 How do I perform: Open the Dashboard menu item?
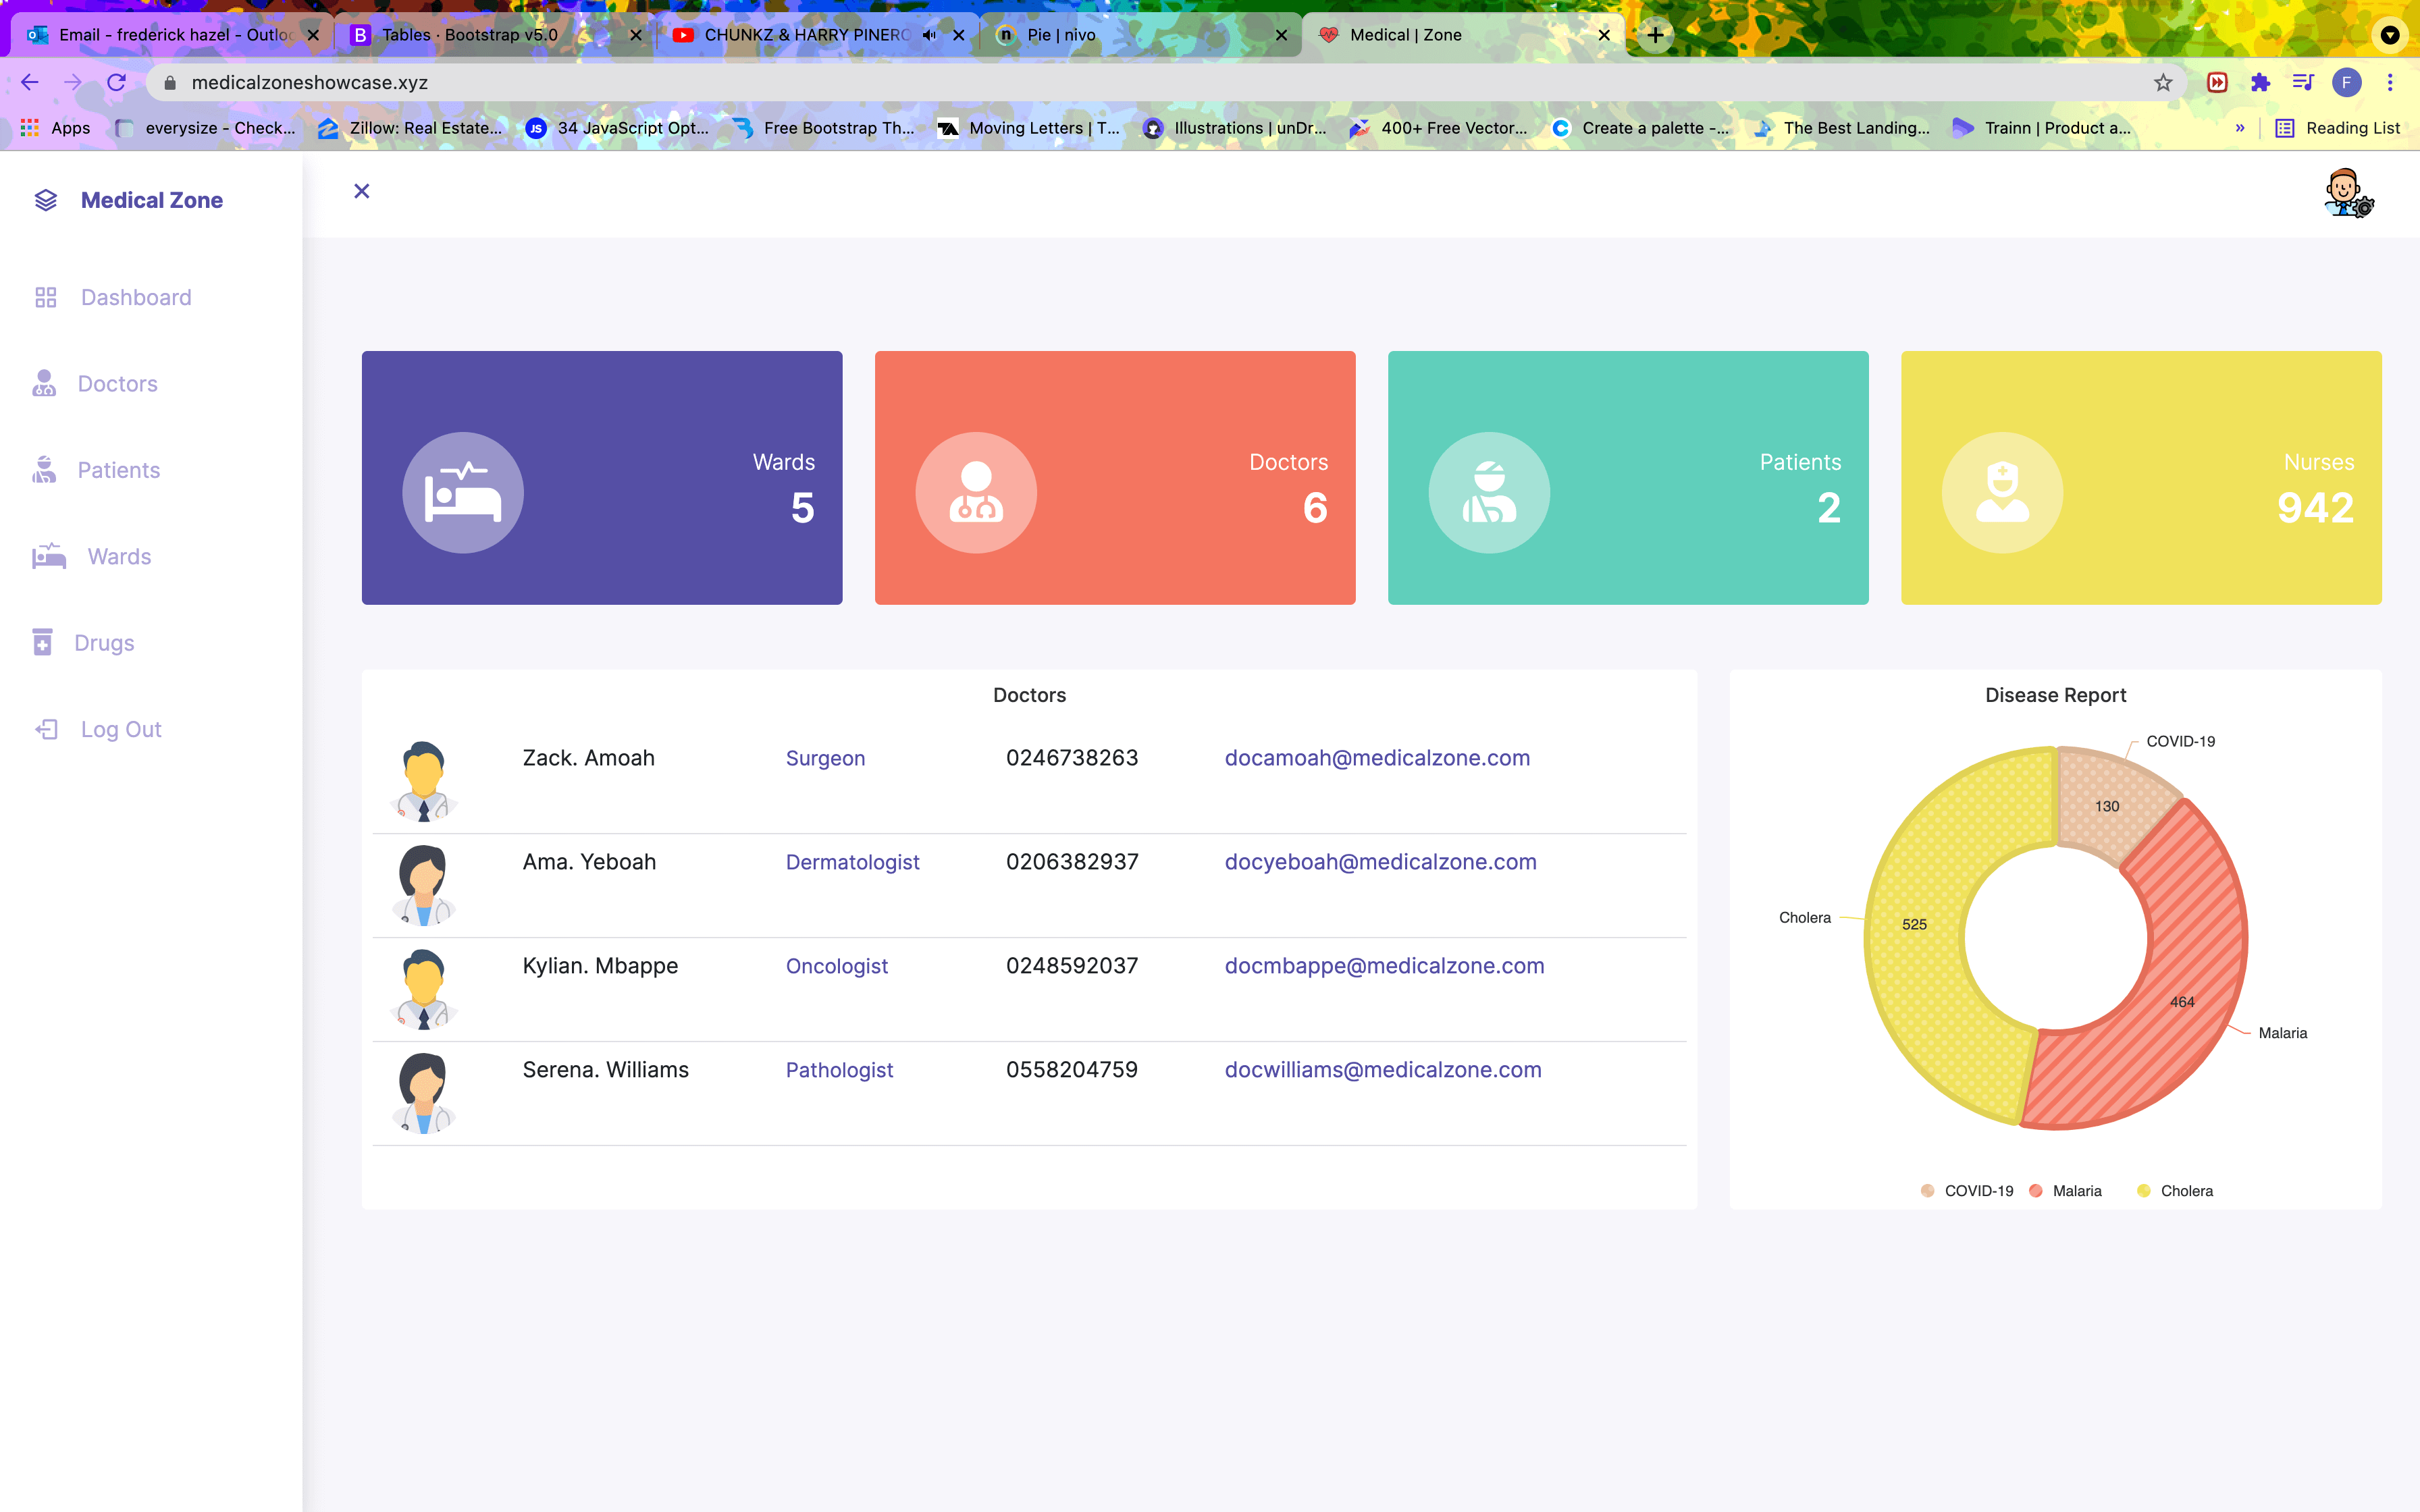point(135,297)
